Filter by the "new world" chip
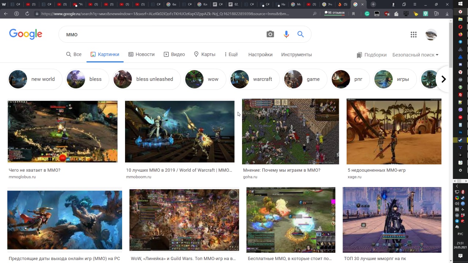Screen dimensions: 468x263 (35, 79)
